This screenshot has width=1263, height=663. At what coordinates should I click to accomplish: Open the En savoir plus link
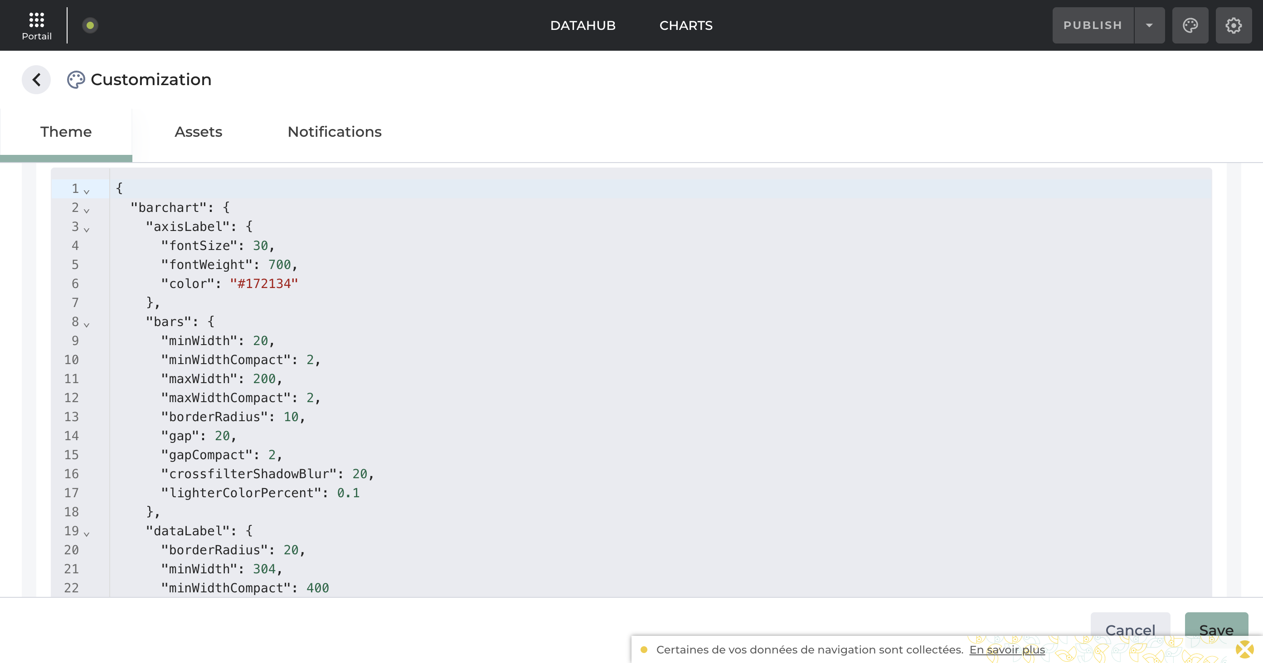click(1006, 650)
